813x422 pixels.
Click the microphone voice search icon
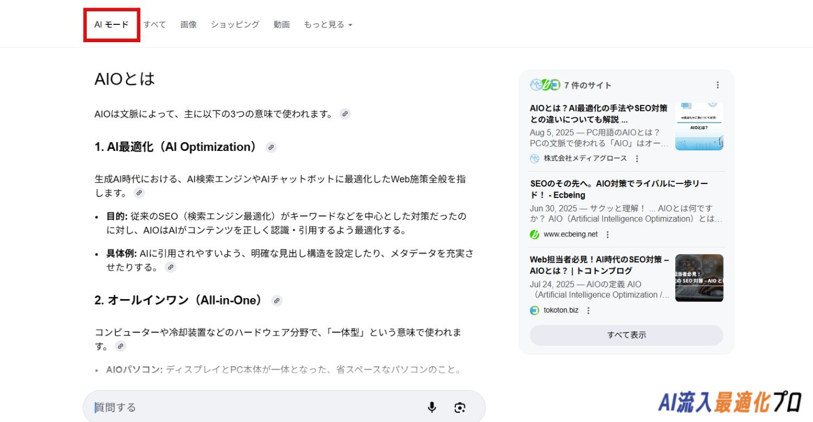[431, 407]
